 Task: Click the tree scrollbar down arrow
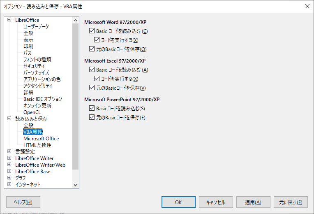coord(75,185)
